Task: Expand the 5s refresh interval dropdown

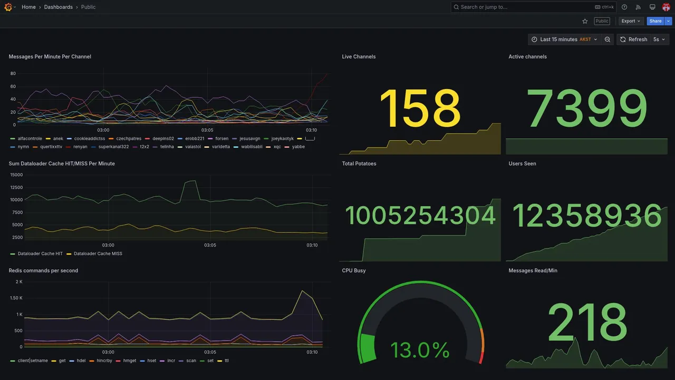Action: (659, 40)
